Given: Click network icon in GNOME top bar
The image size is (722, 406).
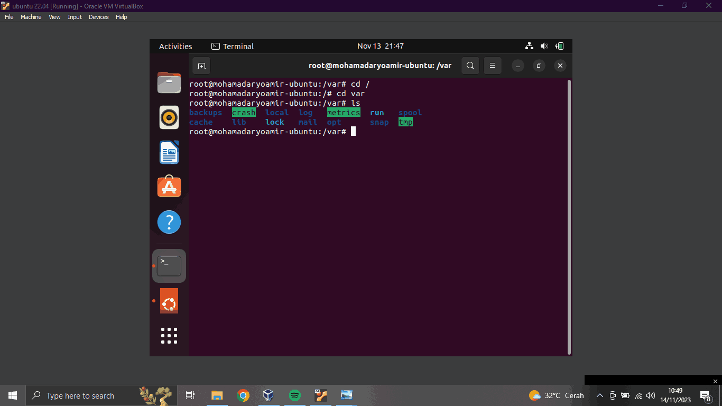Looking at the screenshot, I should click(x=530, y=46).
